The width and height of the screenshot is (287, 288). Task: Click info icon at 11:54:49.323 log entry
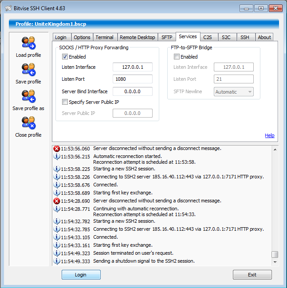coord(56,253)
